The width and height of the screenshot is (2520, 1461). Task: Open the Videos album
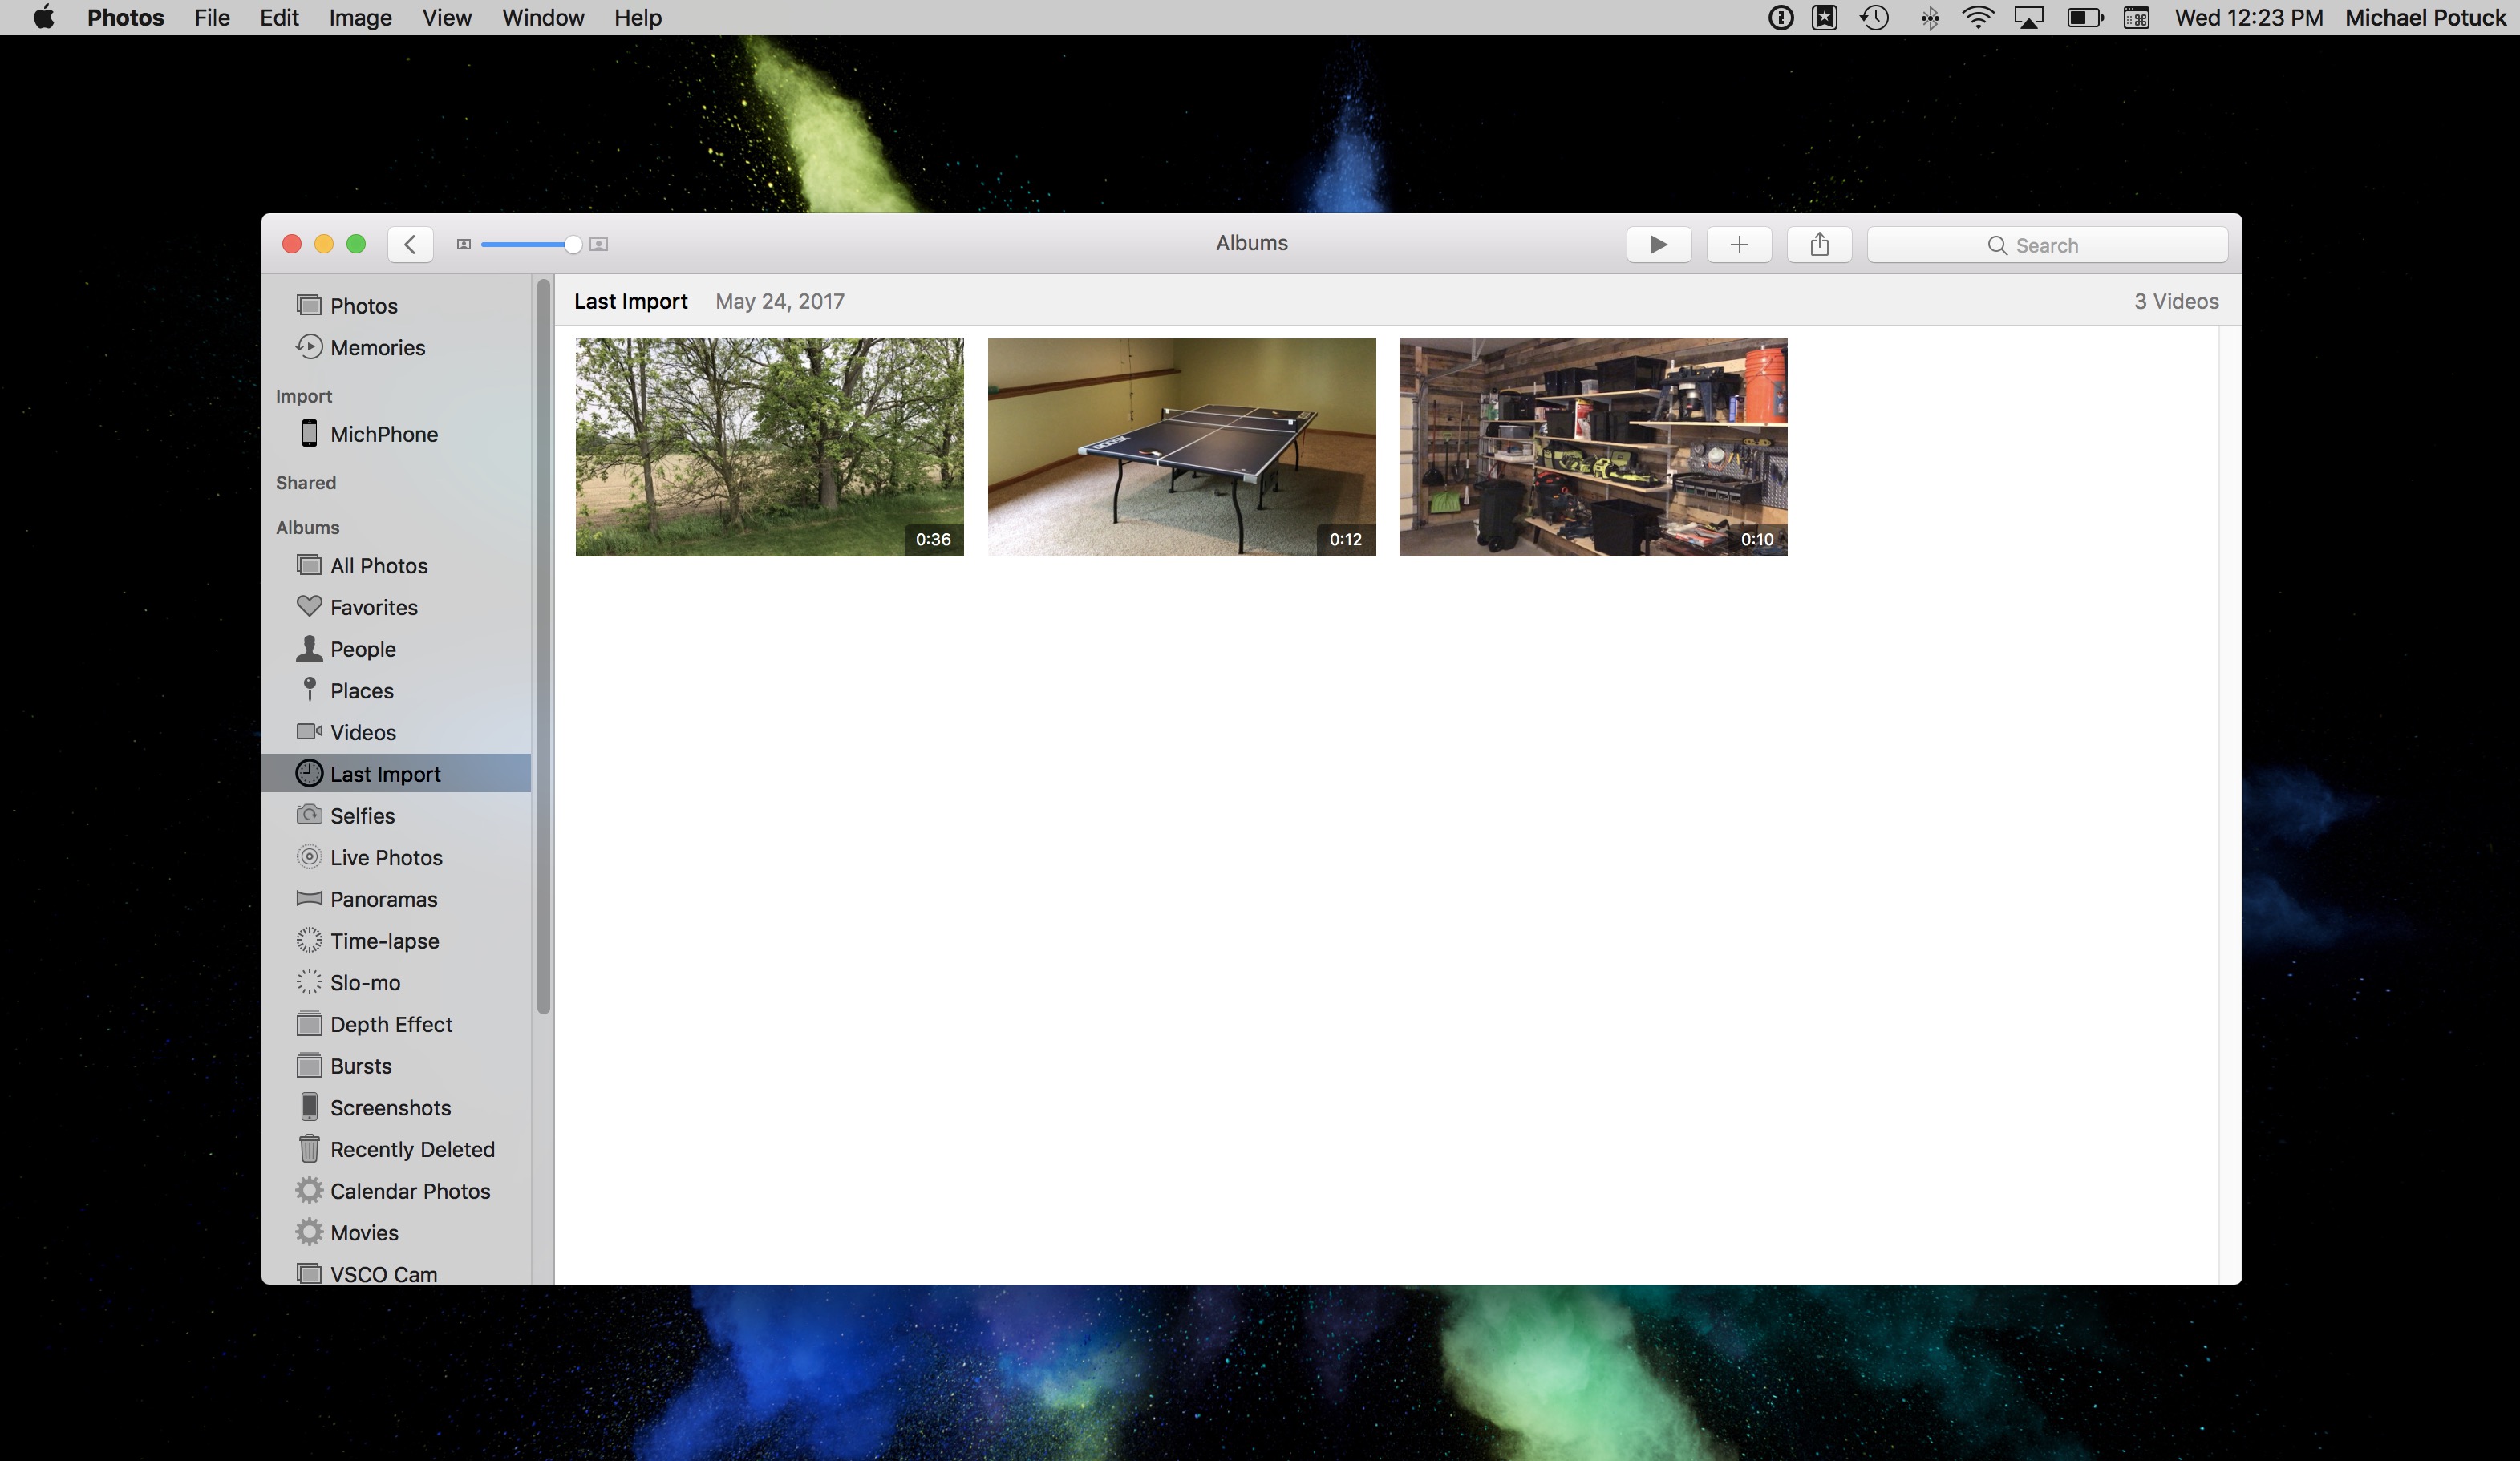click(362, 732)
